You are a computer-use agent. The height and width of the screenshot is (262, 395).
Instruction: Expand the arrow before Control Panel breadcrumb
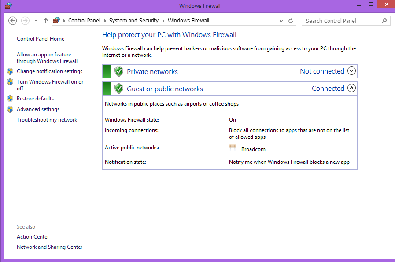click(x=64, y=21)
